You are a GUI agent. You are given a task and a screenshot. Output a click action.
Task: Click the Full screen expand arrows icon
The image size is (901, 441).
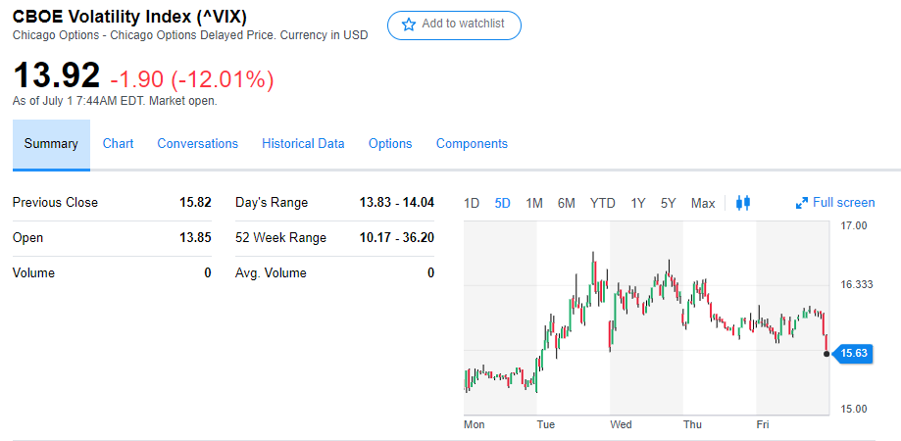(x=802, y=203)
